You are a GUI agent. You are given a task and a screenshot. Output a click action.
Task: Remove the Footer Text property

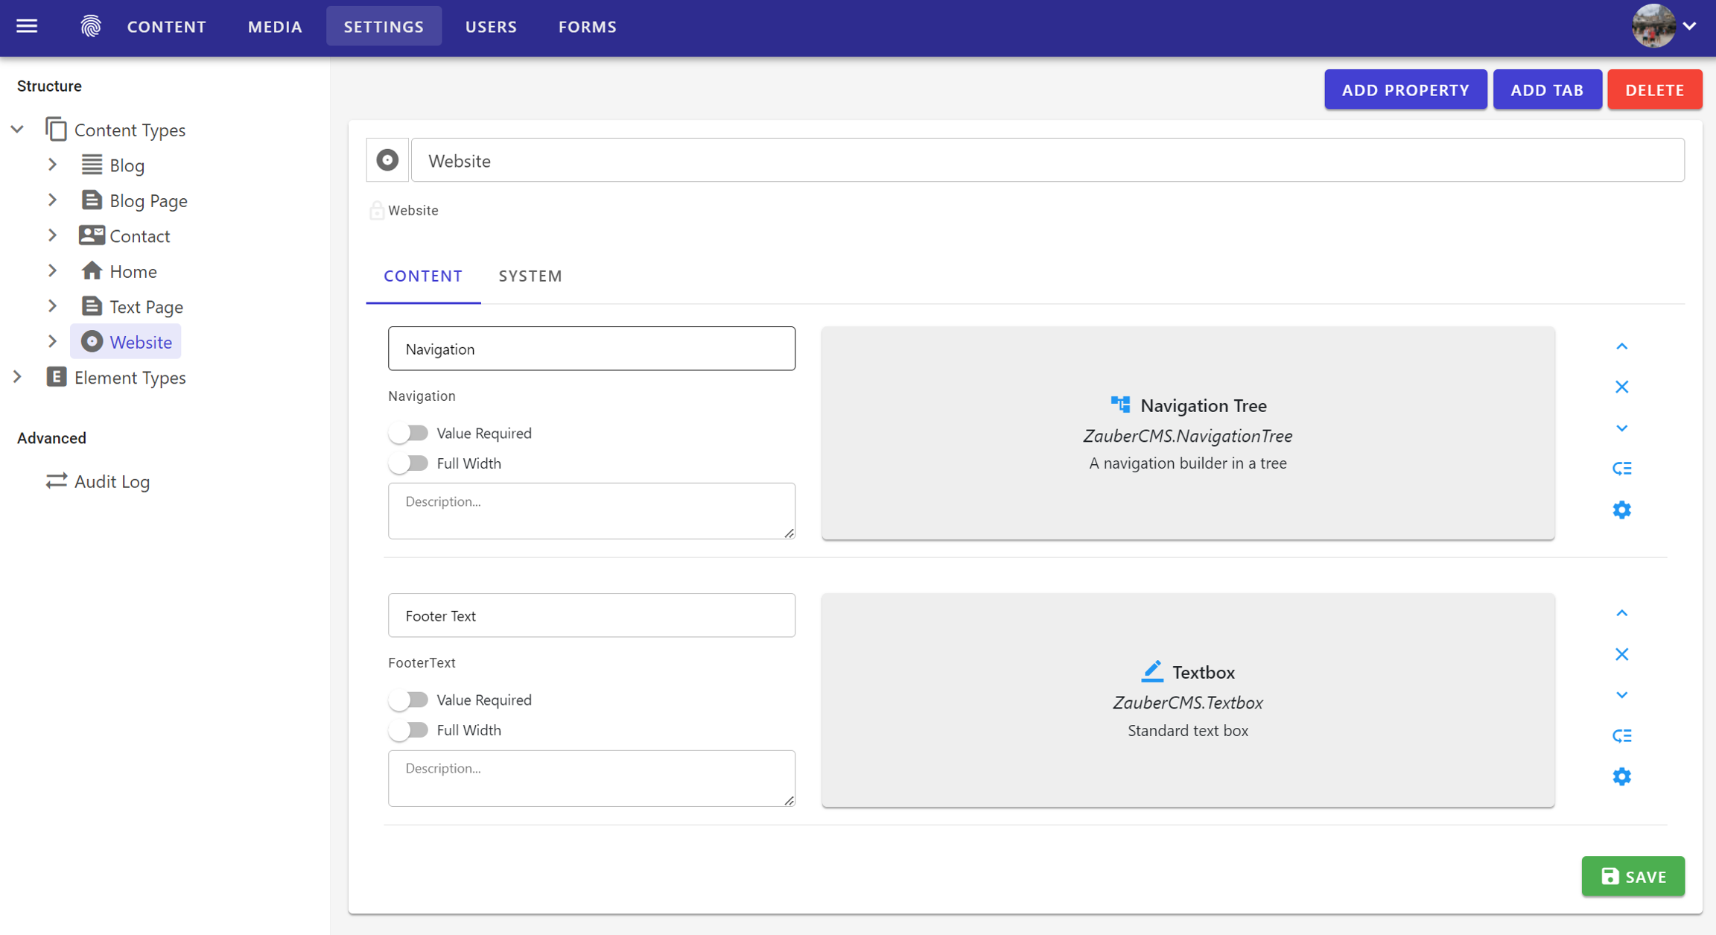1621,654
